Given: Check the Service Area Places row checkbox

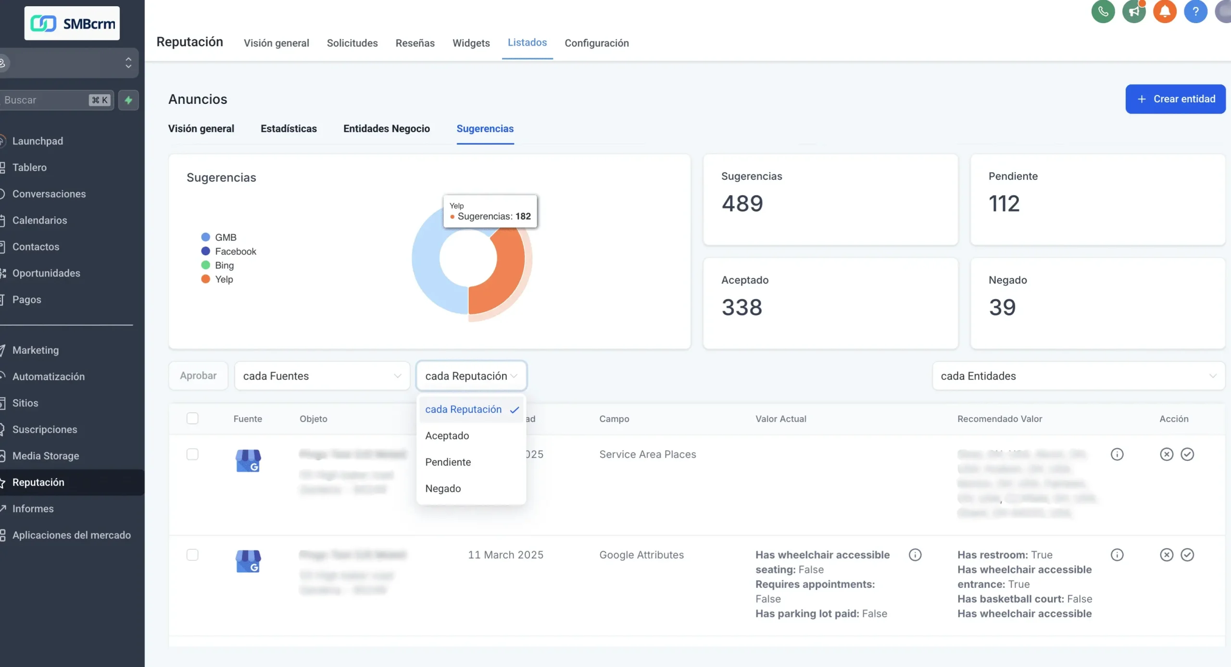Looking at the screenshot, I should coord(192,454).
